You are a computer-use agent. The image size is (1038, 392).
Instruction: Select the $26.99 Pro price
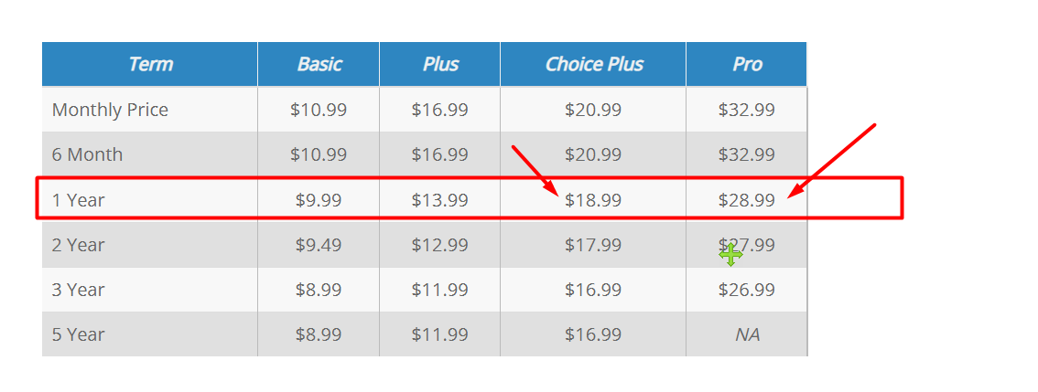(747, 290)
